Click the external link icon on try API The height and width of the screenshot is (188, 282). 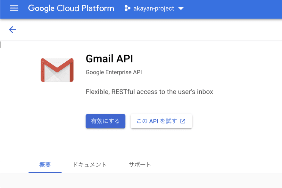pyautogui.click(x=183, y=121)
